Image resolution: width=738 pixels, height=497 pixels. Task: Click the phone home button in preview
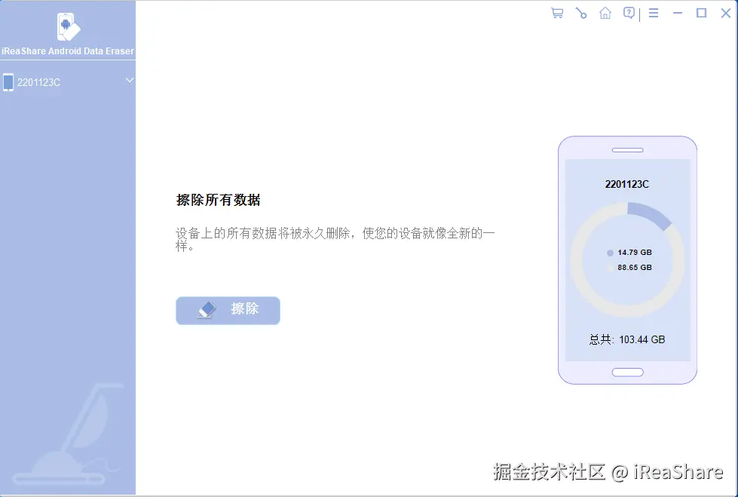pos(627,371)
